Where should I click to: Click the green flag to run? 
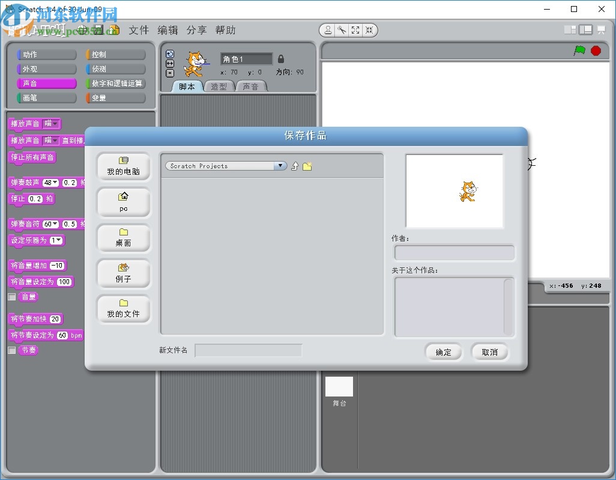point(579,52)
